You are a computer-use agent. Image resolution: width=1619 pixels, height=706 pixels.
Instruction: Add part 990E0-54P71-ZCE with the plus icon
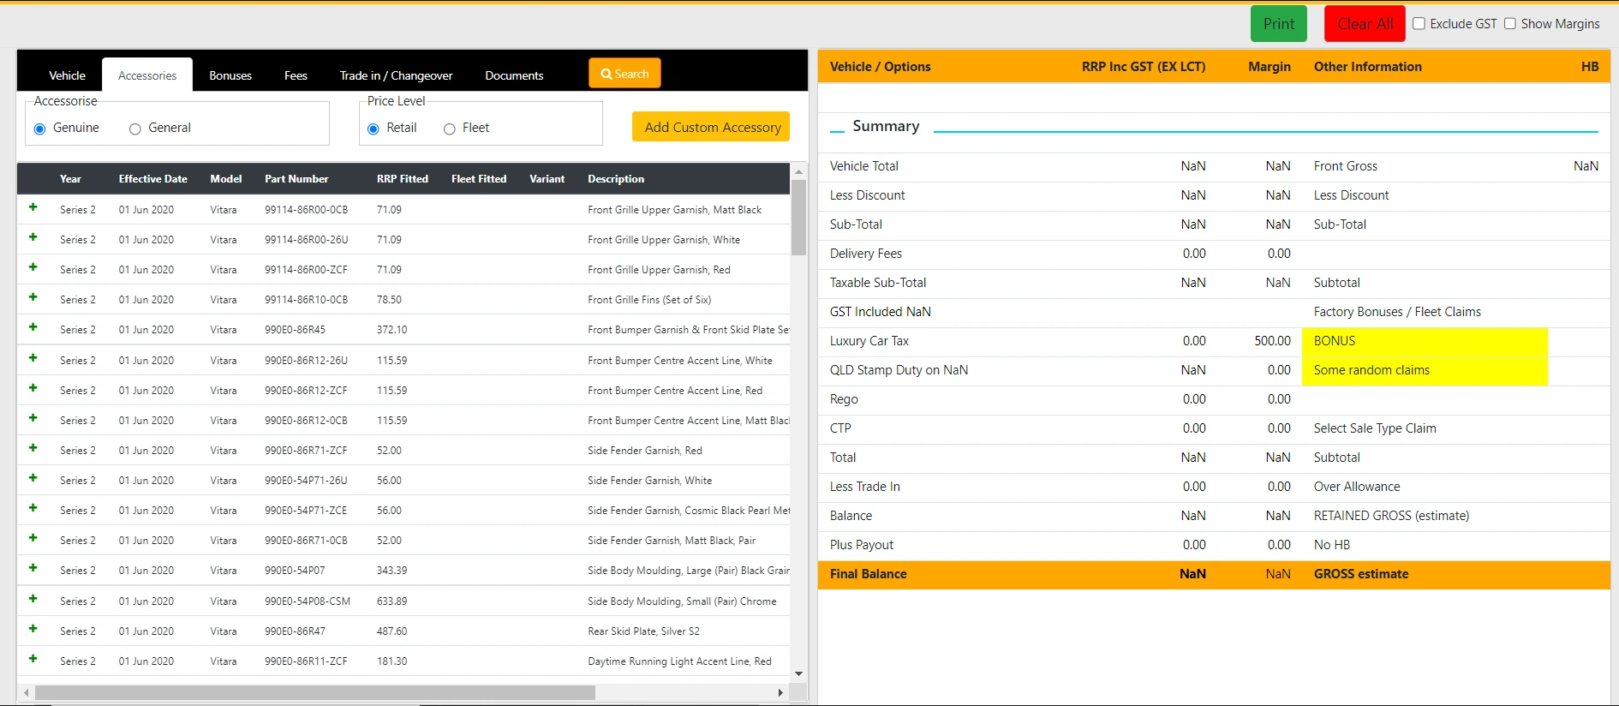tap(33, 508)
